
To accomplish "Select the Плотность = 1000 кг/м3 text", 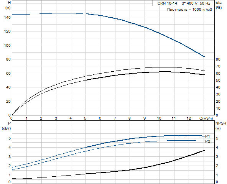I will tap(189, 10).
